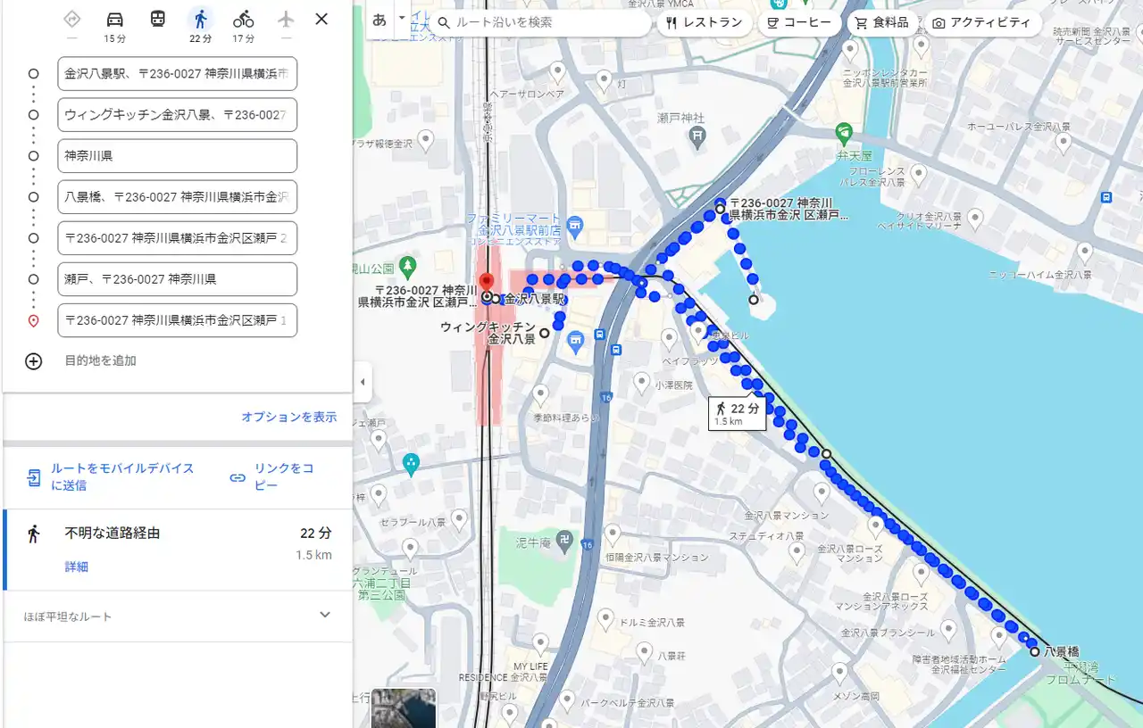Select the public transit travel mode icon
This screenshot has width=1143, height=728.
click(x=157, y=20)
